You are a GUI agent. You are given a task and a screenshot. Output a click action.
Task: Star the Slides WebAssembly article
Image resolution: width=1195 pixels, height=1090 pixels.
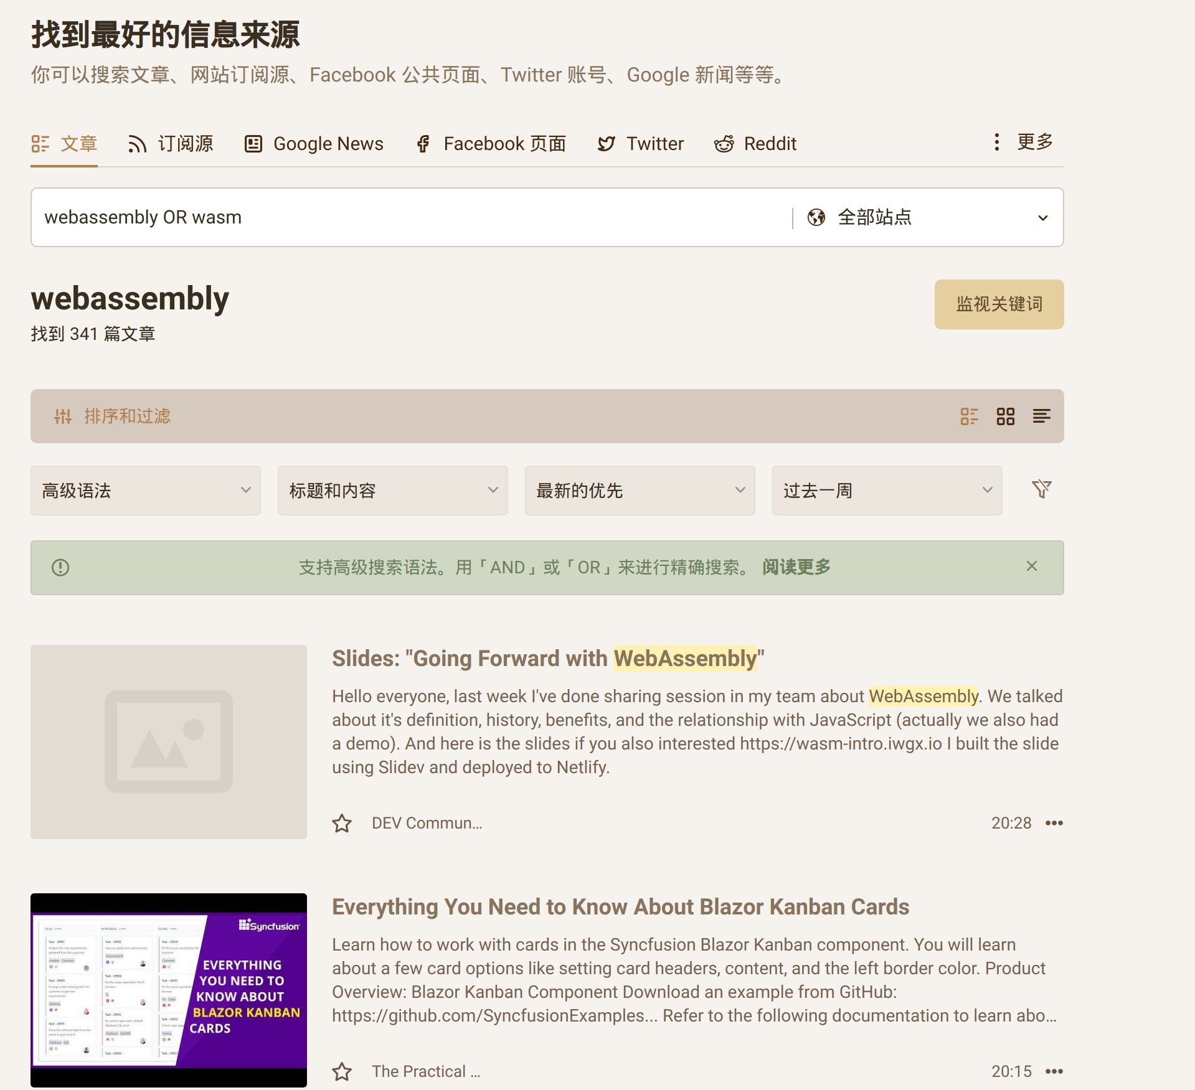pyautogui.click(x=342, y=824)
